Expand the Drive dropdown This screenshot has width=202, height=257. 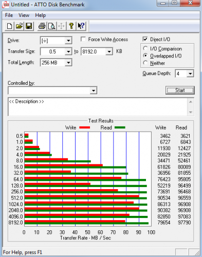(68, 41)
